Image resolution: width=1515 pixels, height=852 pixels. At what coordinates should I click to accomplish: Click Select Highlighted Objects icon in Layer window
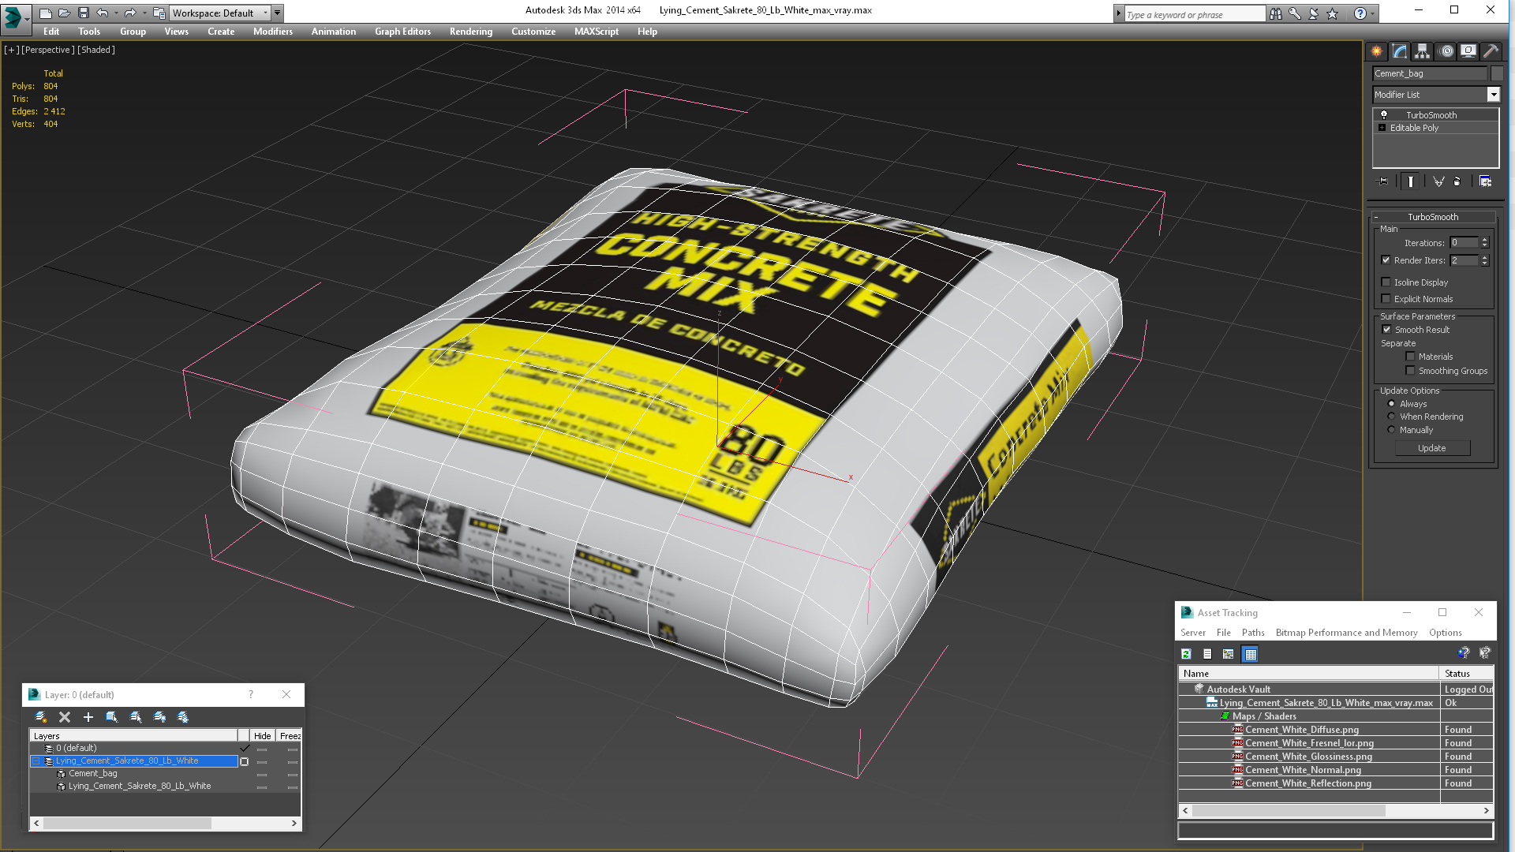(112, 717)
